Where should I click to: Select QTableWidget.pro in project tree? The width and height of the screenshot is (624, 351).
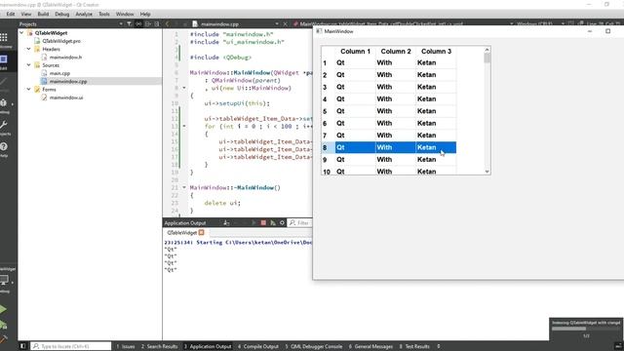(61, 41)
